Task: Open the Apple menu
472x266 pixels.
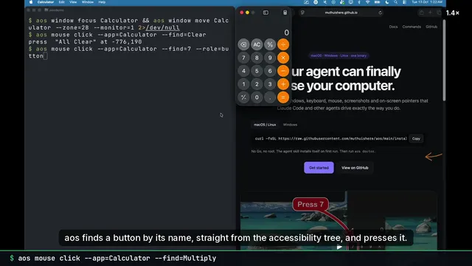Action: coord(31,2)
